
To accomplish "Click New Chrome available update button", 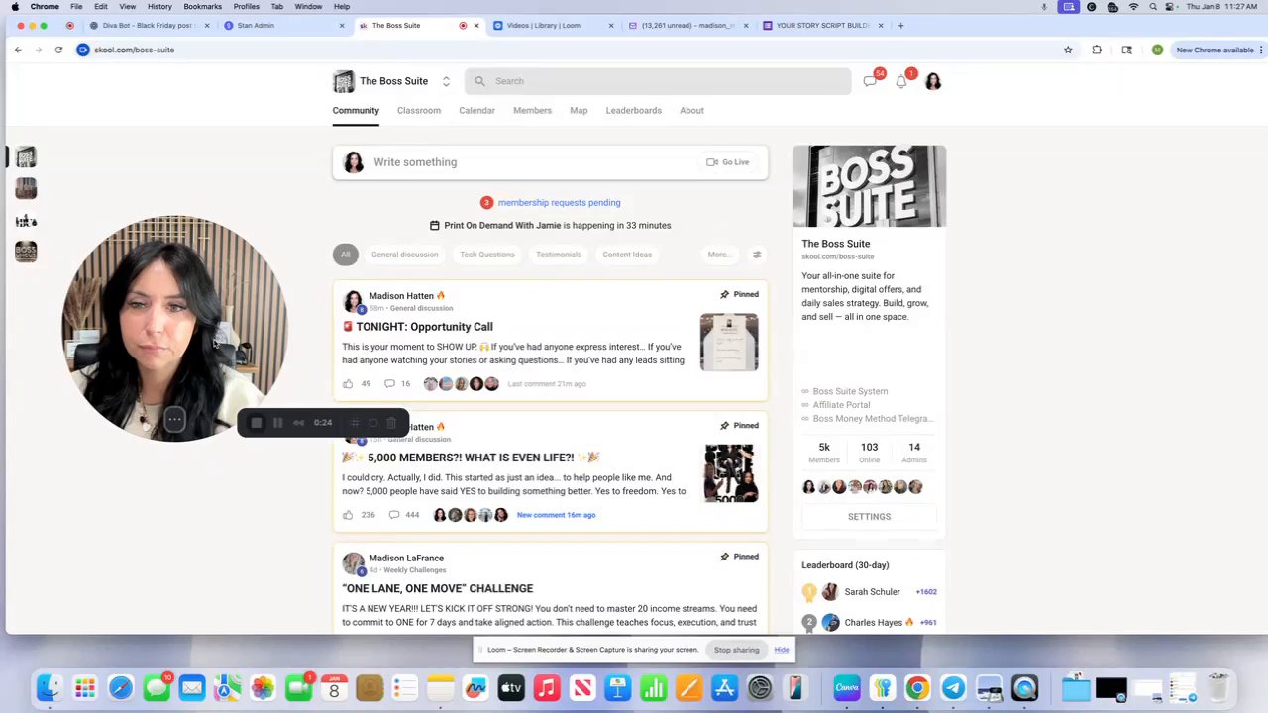I will pyautogui.click(x=1215, y=50).
